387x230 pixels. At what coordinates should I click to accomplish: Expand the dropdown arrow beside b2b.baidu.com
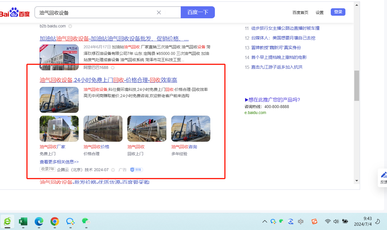pos(70,26)
